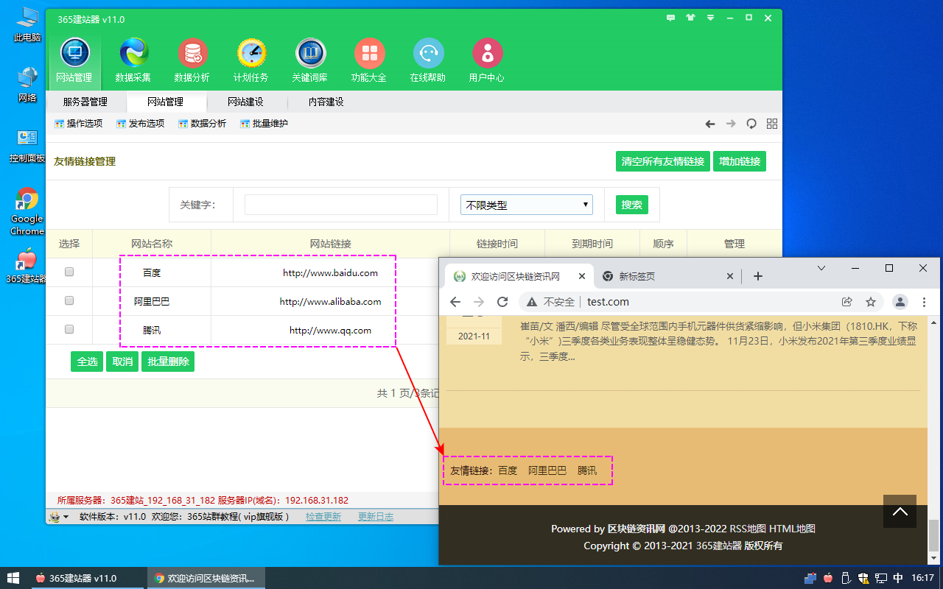Open 关键词库 book icon

(x=310, y=61)
